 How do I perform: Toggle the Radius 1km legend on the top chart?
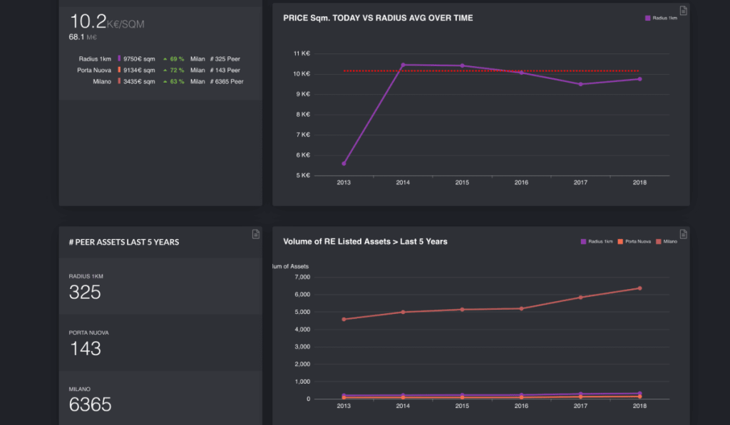[x=659, y=16]
